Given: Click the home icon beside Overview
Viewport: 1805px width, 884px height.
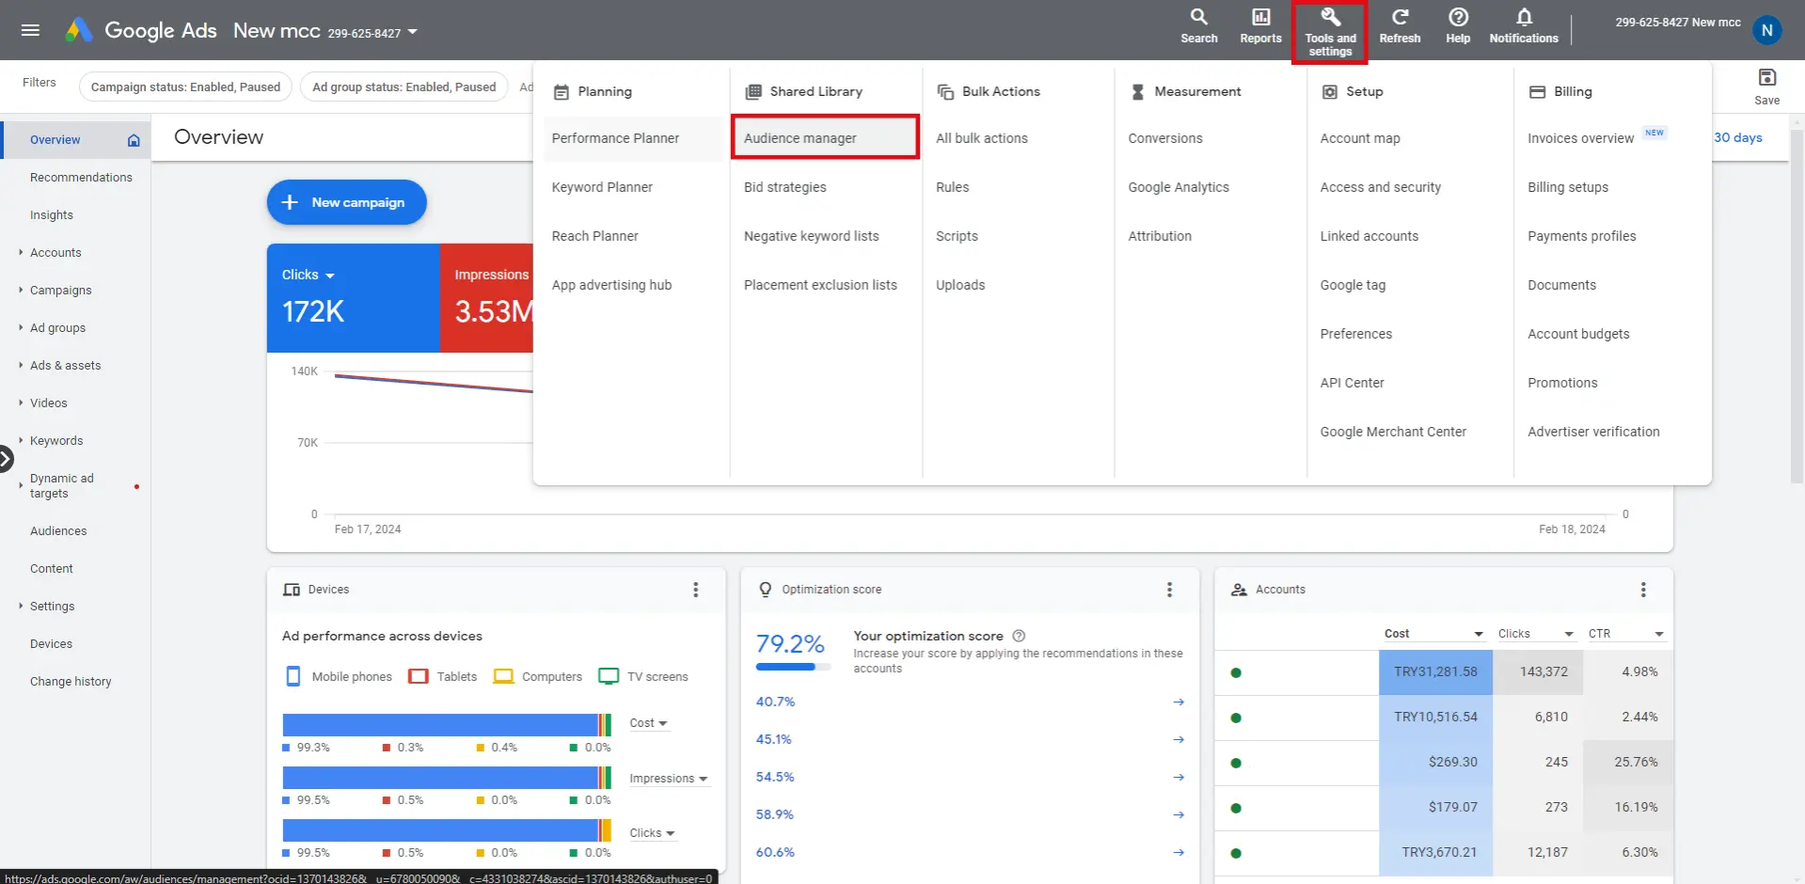Looking at the screenshot, I should click(x=134, y=140).
